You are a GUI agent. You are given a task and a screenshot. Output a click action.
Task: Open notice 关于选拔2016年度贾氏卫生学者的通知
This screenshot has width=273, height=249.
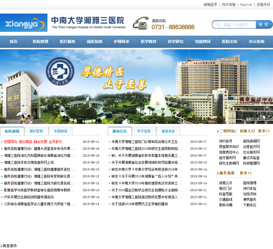(140, 204)
